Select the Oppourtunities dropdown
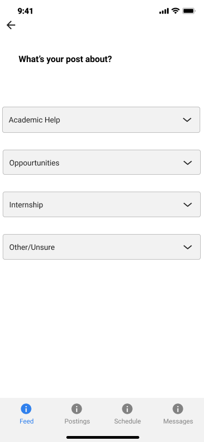 click(102, 162)
